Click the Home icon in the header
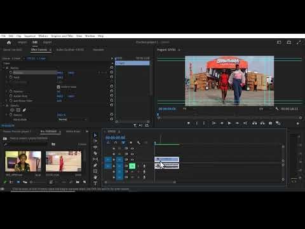This screenshot has width=305, height=229. (9, 43)
